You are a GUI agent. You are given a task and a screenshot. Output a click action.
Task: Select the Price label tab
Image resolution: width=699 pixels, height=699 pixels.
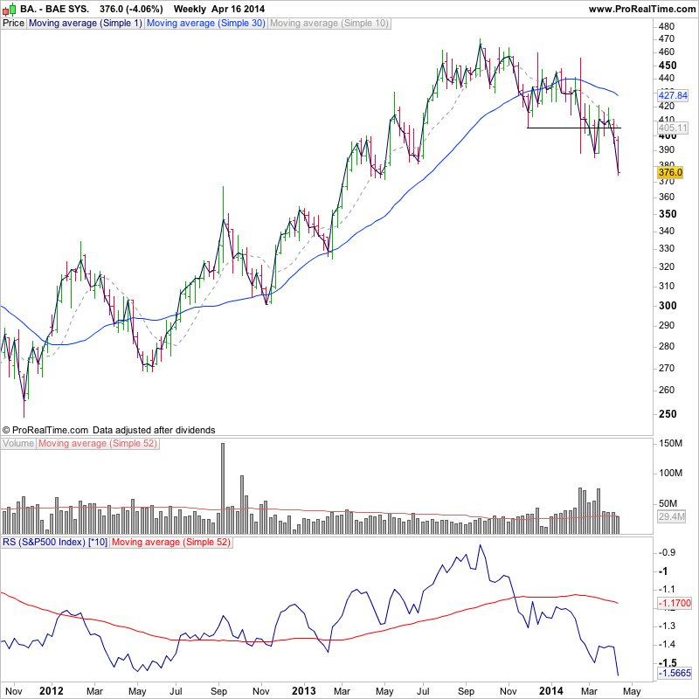13,24
